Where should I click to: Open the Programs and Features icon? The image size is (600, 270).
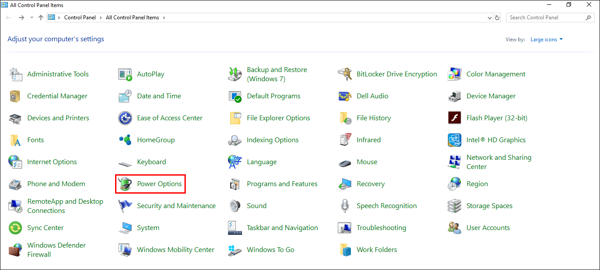(x=235, y=184)
